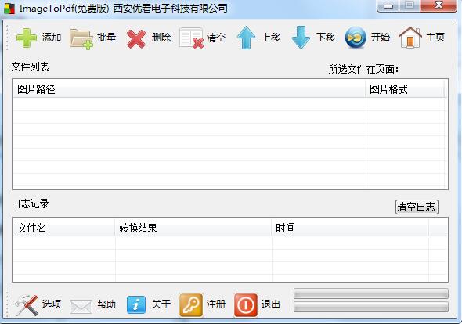Image resolution: width=462 pixels, height=324 pixels.
Task: Close the ImageToPdf window
Action: pyautogui.click(x=439, y=5)
